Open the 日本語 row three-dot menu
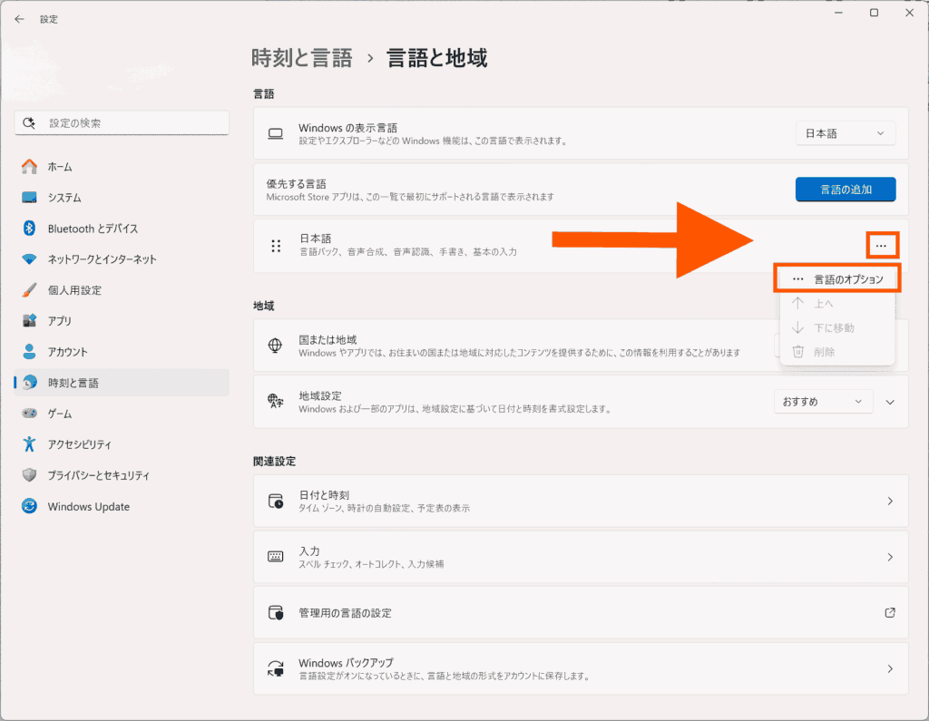Viewport: 929px width, 721px height. 882,246
